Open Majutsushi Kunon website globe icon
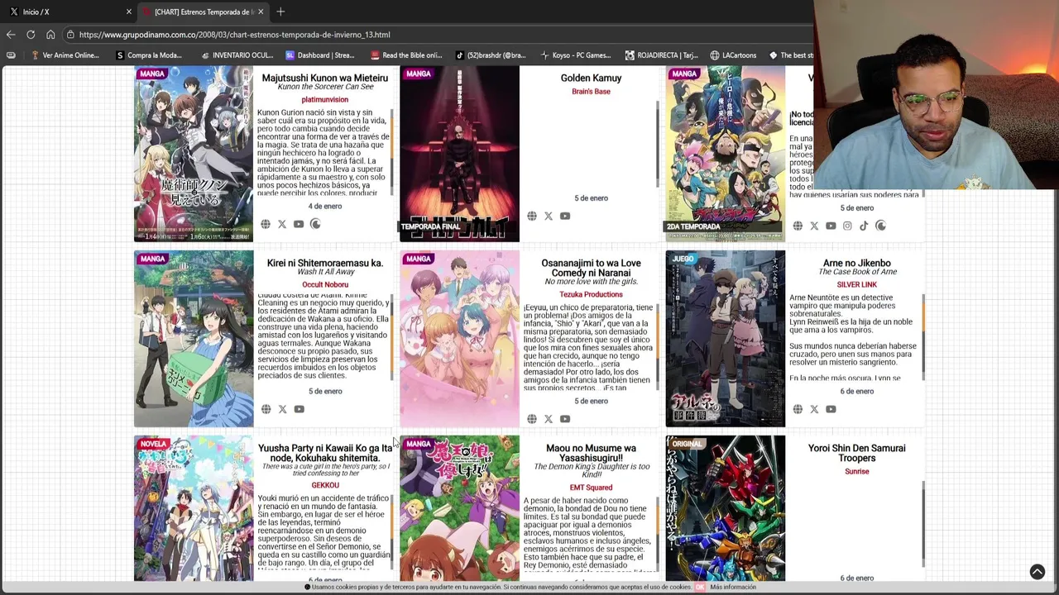The height and width of the screenshot is (595, 1059). coord(266,224)
